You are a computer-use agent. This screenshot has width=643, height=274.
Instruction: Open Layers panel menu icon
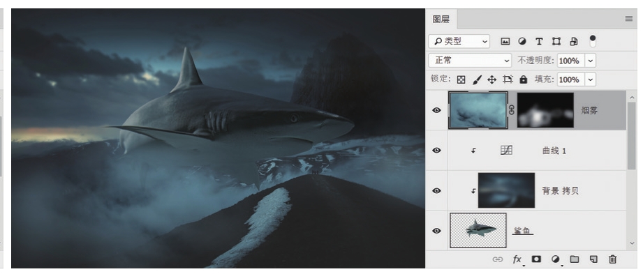(628, 19)
